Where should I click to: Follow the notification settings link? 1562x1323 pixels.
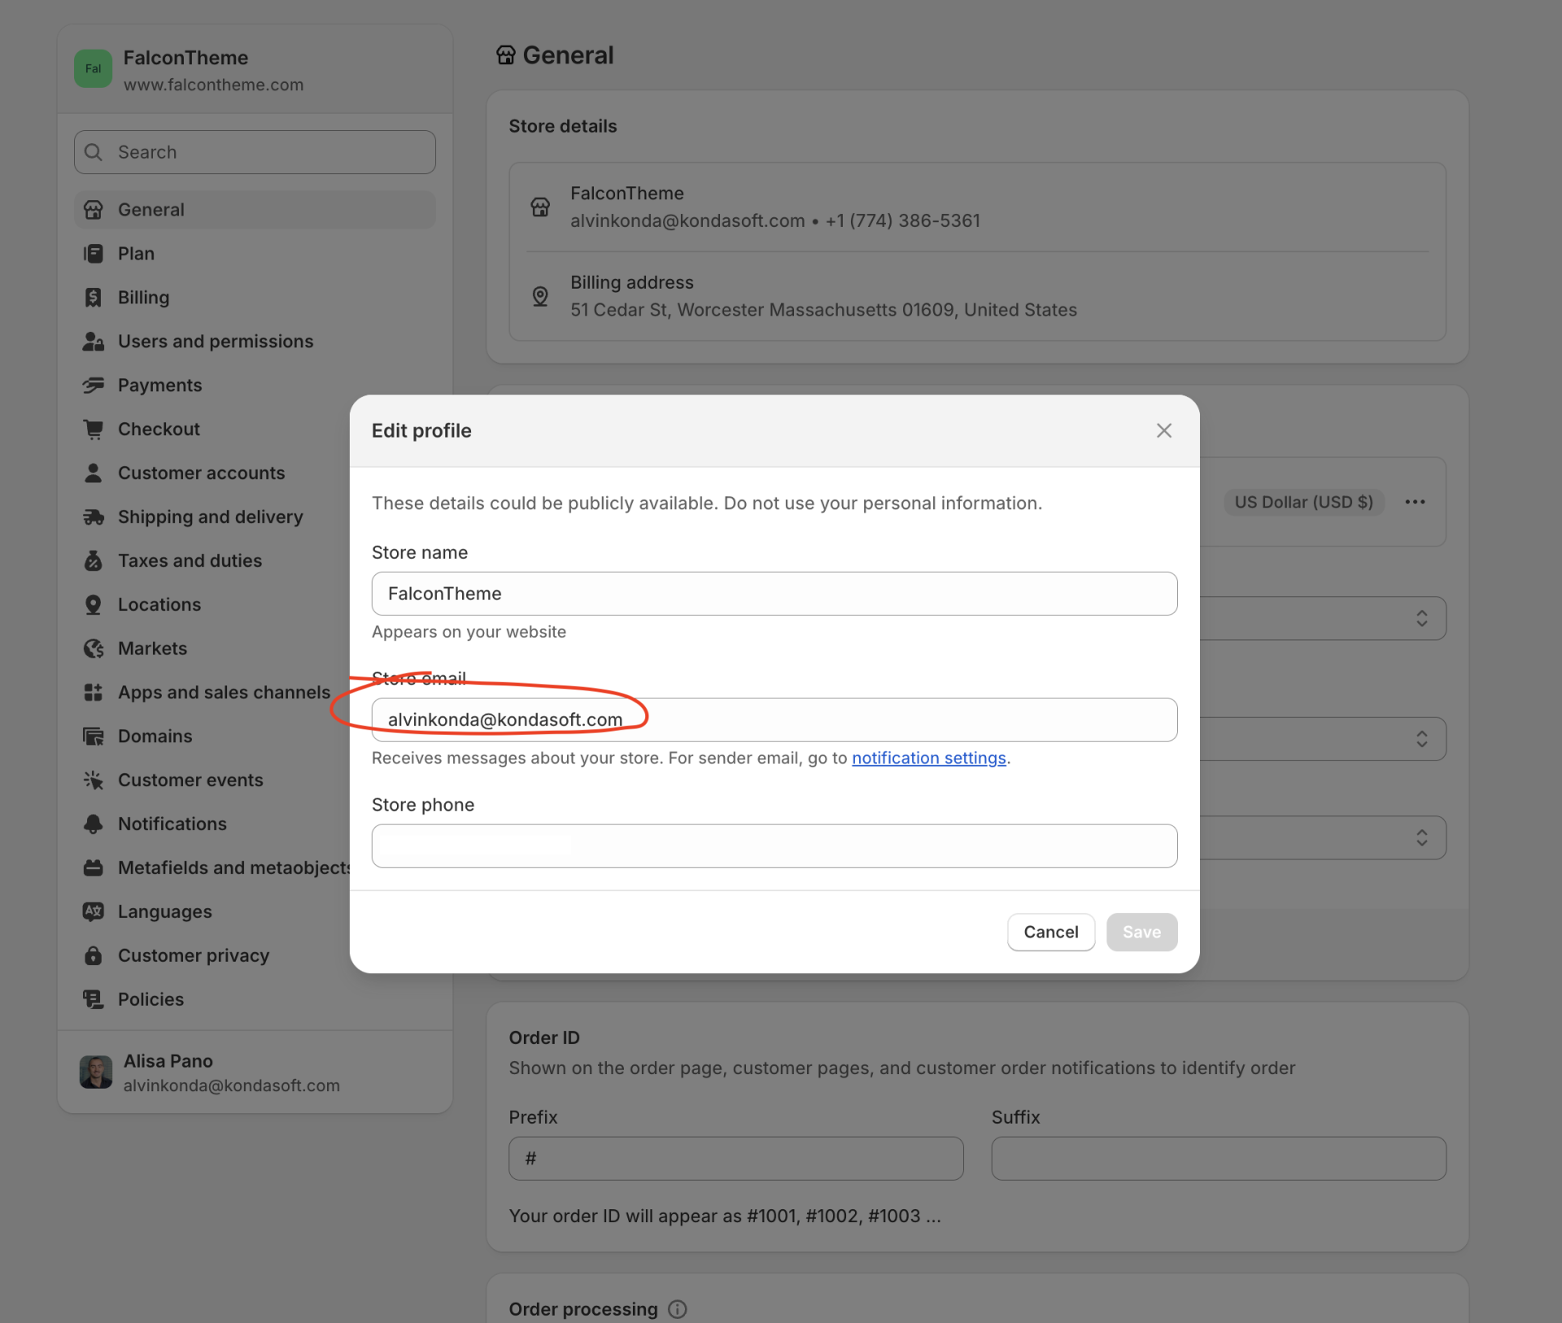tap(928, 758)
